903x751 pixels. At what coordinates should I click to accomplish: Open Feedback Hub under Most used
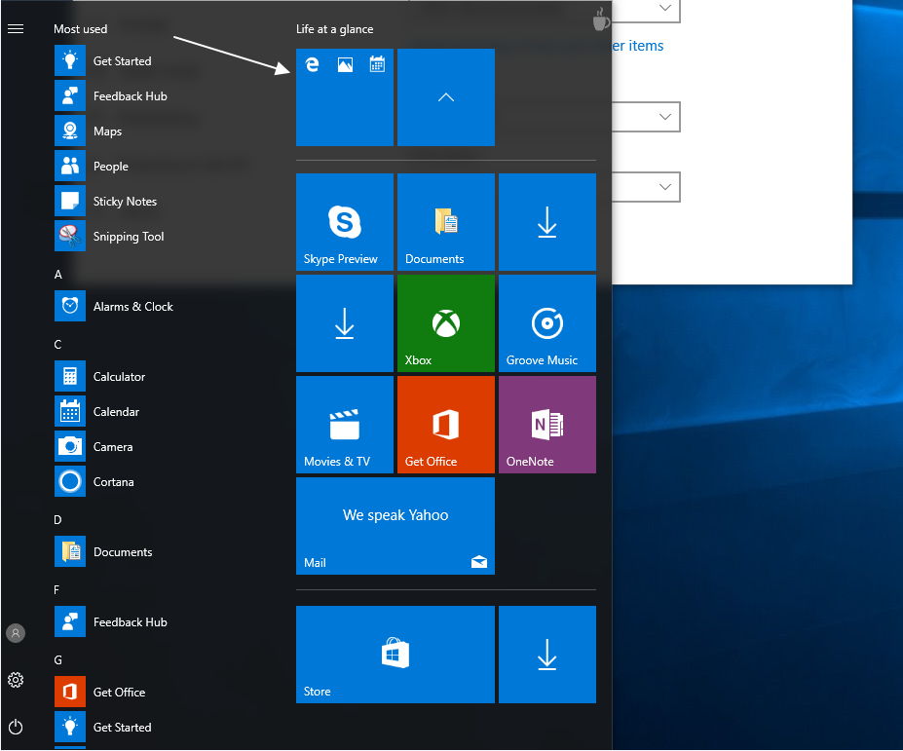point(111,96)
